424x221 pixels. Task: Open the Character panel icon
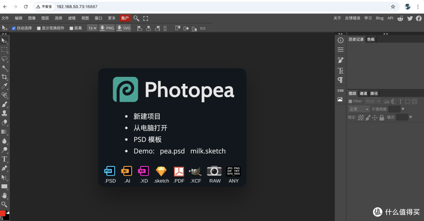(340, 71)
